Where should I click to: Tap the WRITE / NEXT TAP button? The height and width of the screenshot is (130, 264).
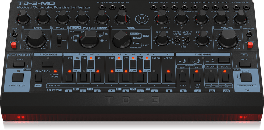[246, 78]
